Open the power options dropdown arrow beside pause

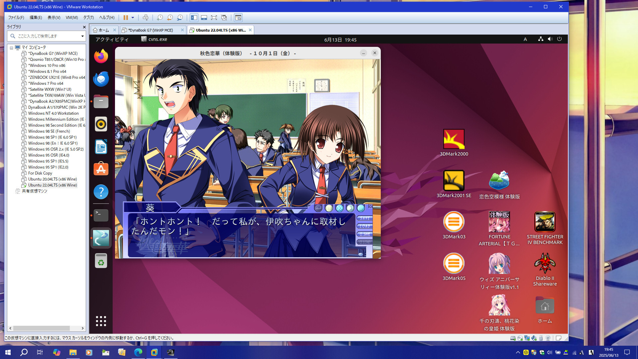[133, 18]
